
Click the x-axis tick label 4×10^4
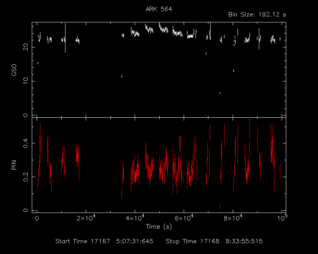tap(135, 218)
